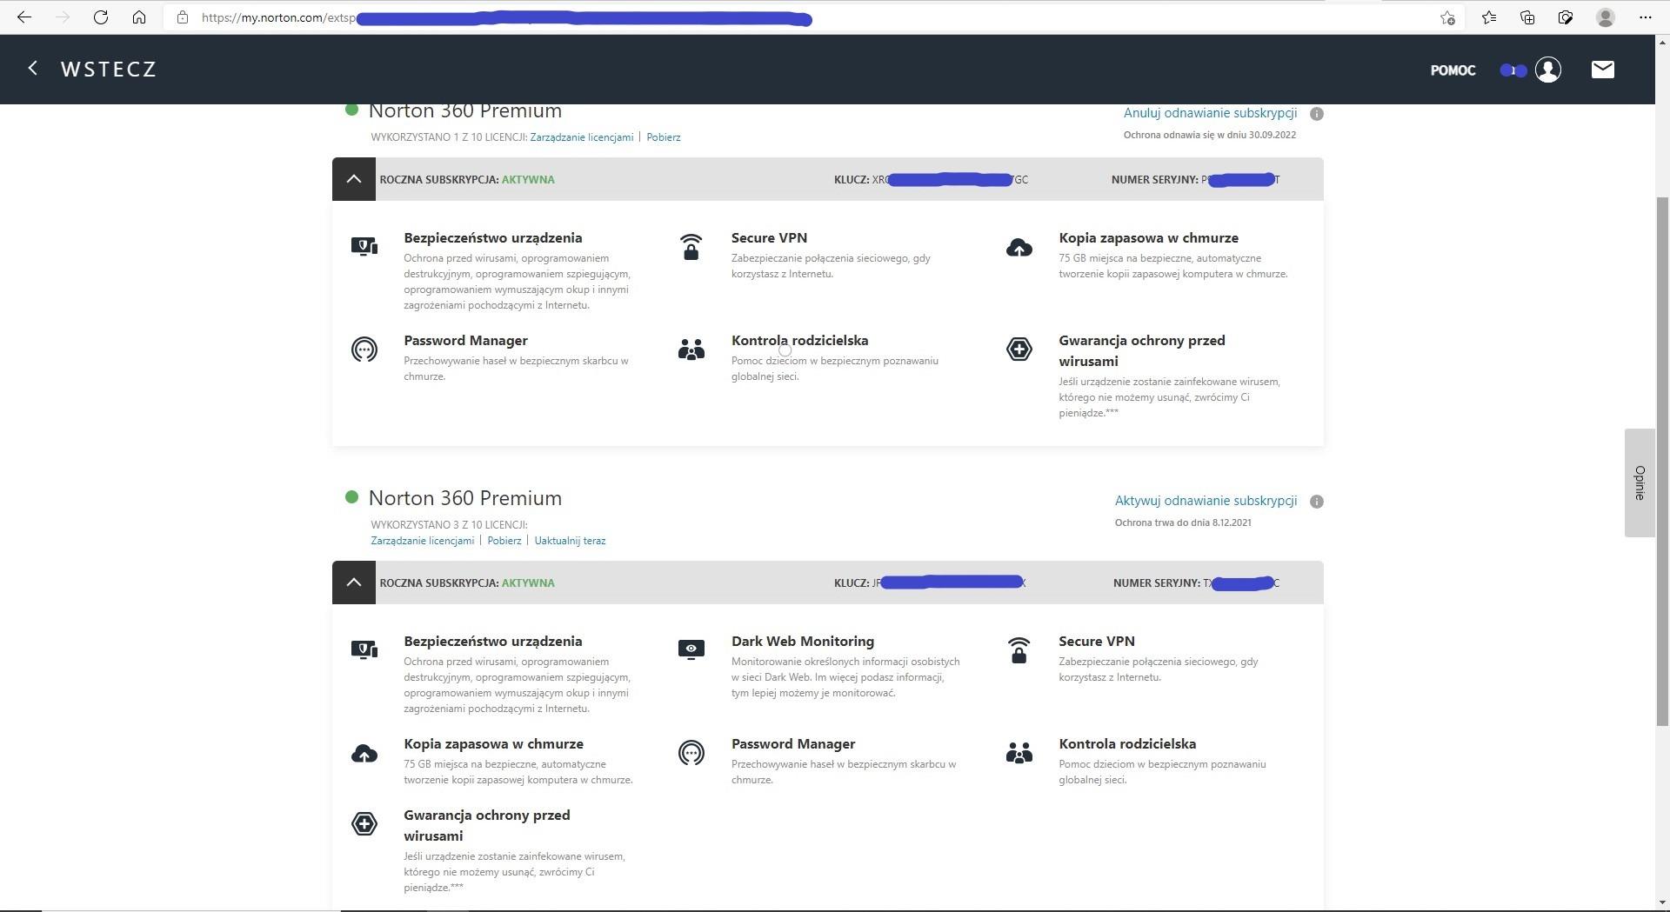Image resolution: width=1670 pixels, height=912 pixels.
Task: Click Ochrona trwa do dnia 8.12.2021 text
Action: (x=1183, y=523)
